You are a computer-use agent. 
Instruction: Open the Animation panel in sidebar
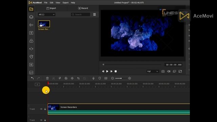click(31, 57)
